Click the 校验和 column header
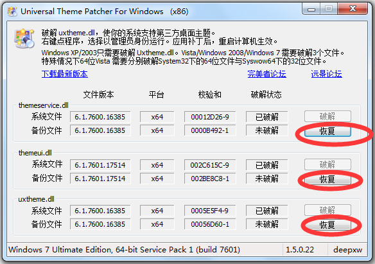The width and height of the screenshot is (375, 264). 210,94
